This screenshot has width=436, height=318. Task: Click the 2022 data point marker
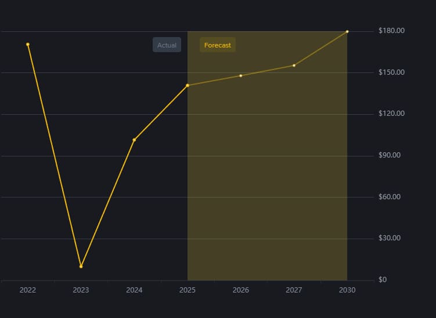tap(28, 45)
